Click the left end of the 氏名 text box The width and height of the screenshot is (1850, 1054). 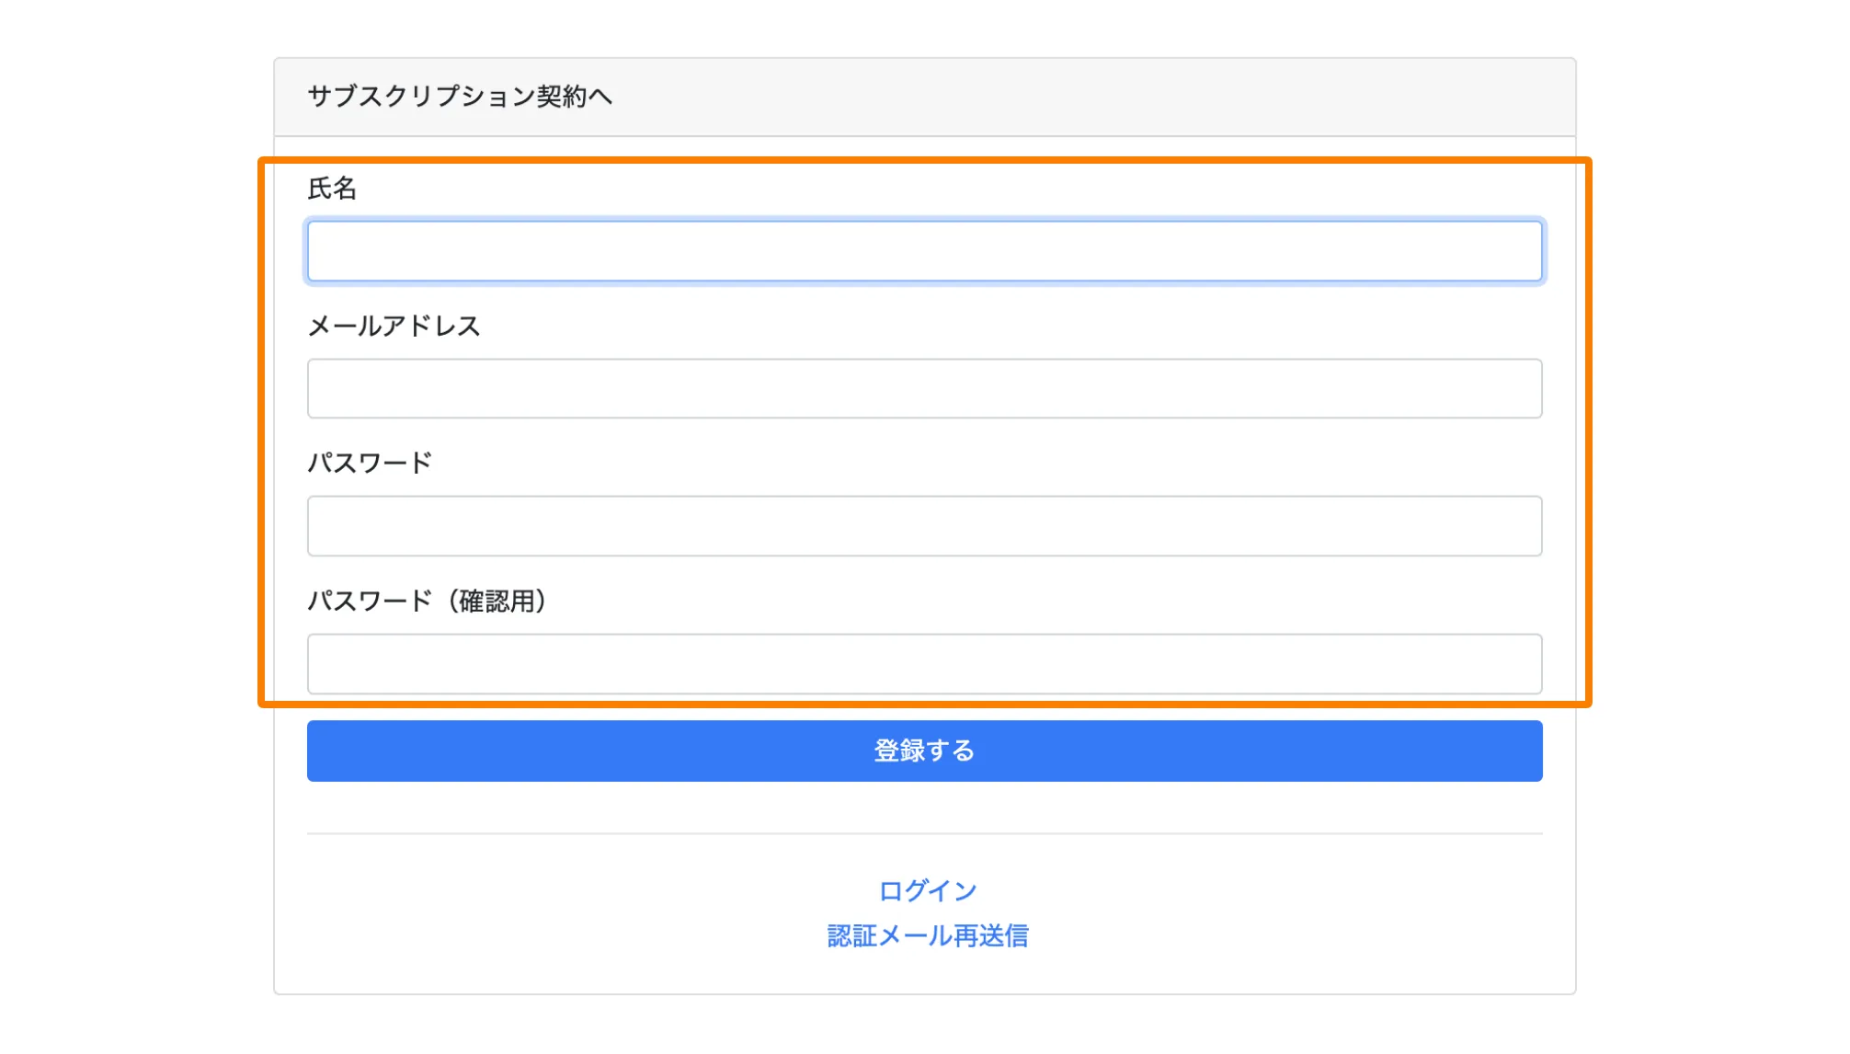pyautogui.click(x=322, y=251)
